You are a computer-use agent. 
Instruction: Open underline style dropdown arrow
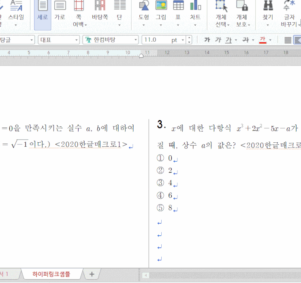236,40
